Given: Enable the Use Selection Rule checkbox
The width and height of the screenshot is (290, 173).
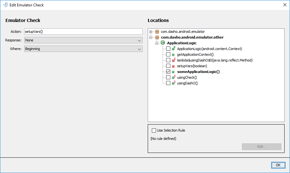Looking at the screenshot, I should (x=154, y=130).
